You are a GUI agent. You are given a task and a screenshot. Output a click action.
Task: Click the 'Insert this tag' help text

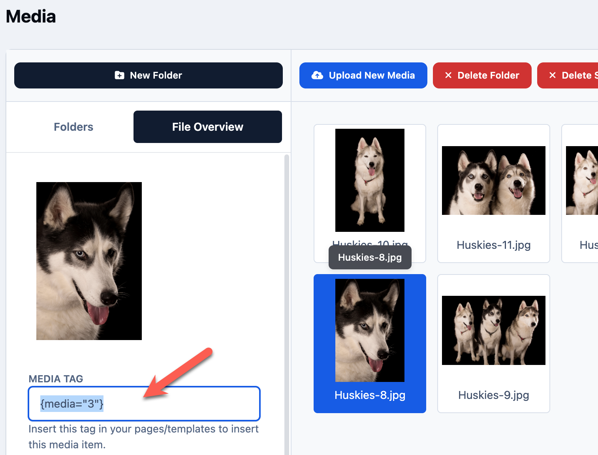[x=144, y=437]
